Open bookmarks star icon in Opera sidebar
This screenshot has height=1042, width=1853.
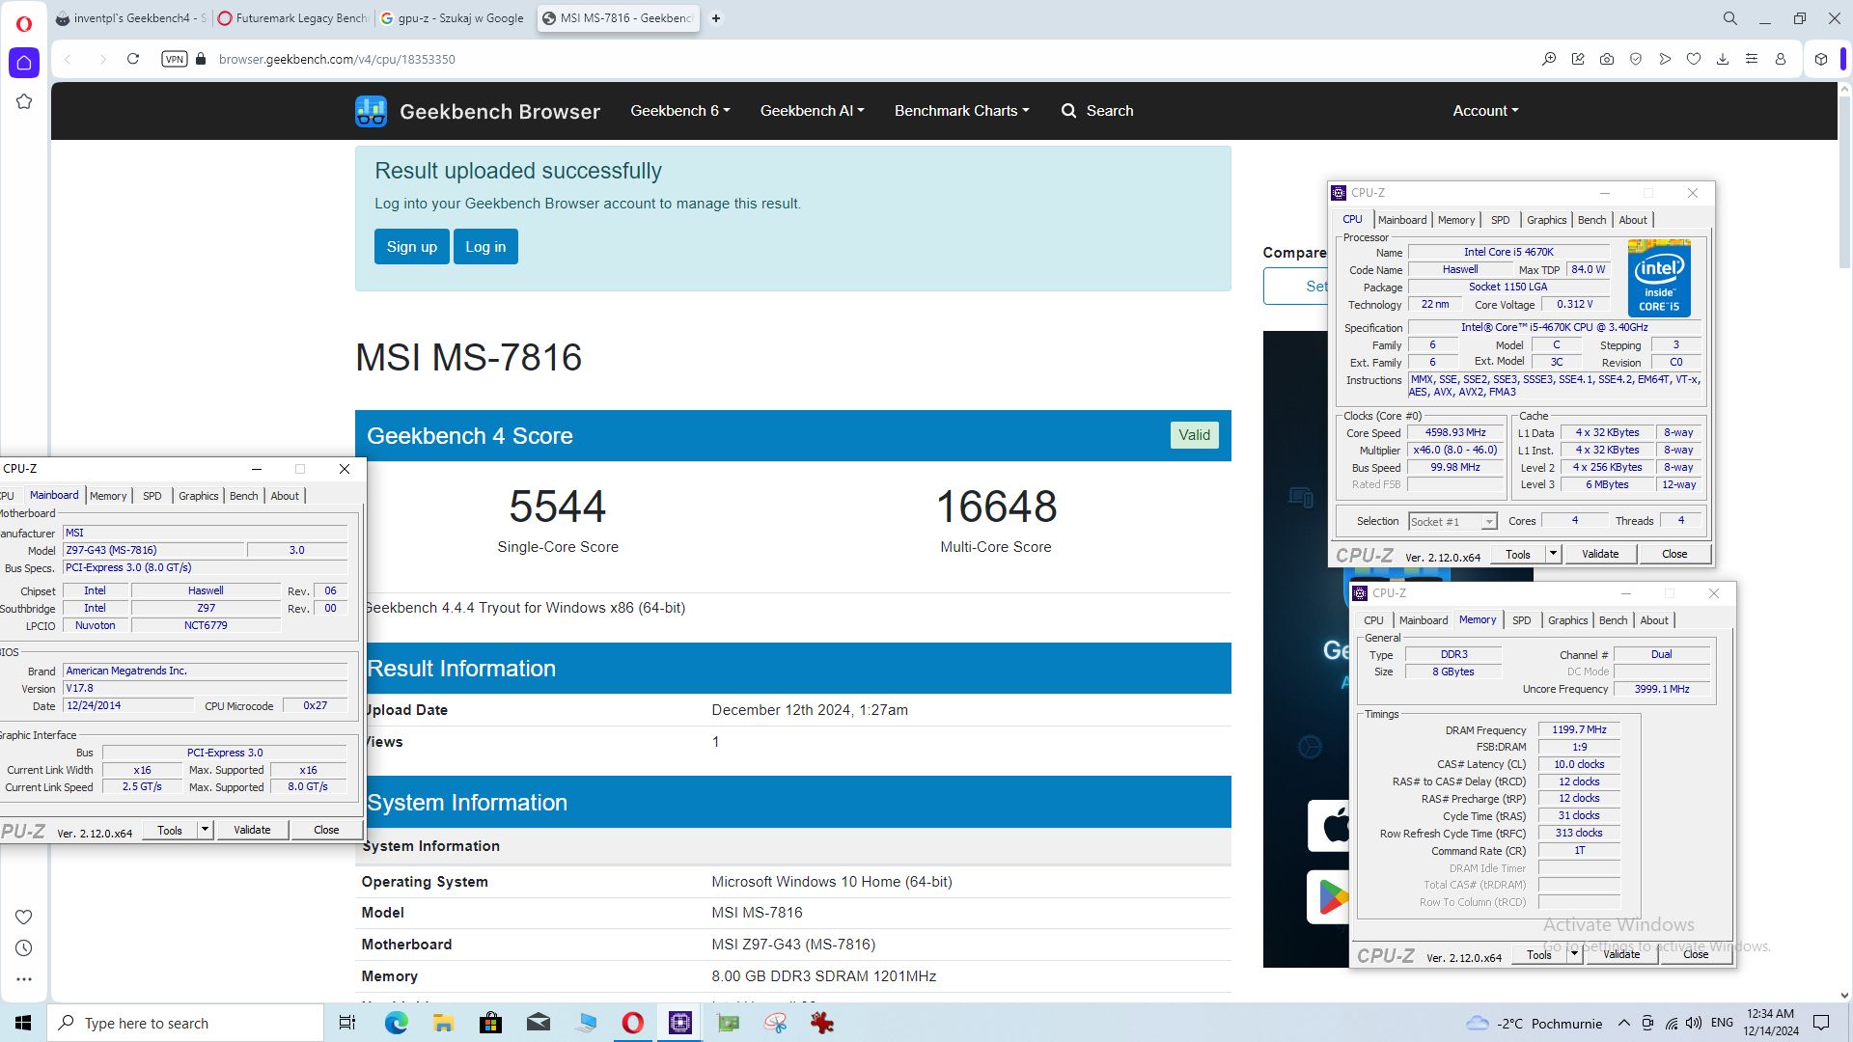[x=24, y=101]
